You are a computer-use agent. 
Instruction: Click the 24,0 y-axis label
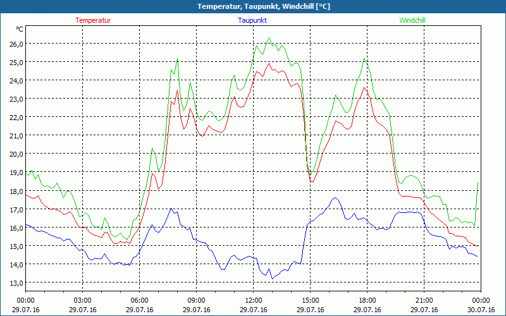[x=16, y=81]
